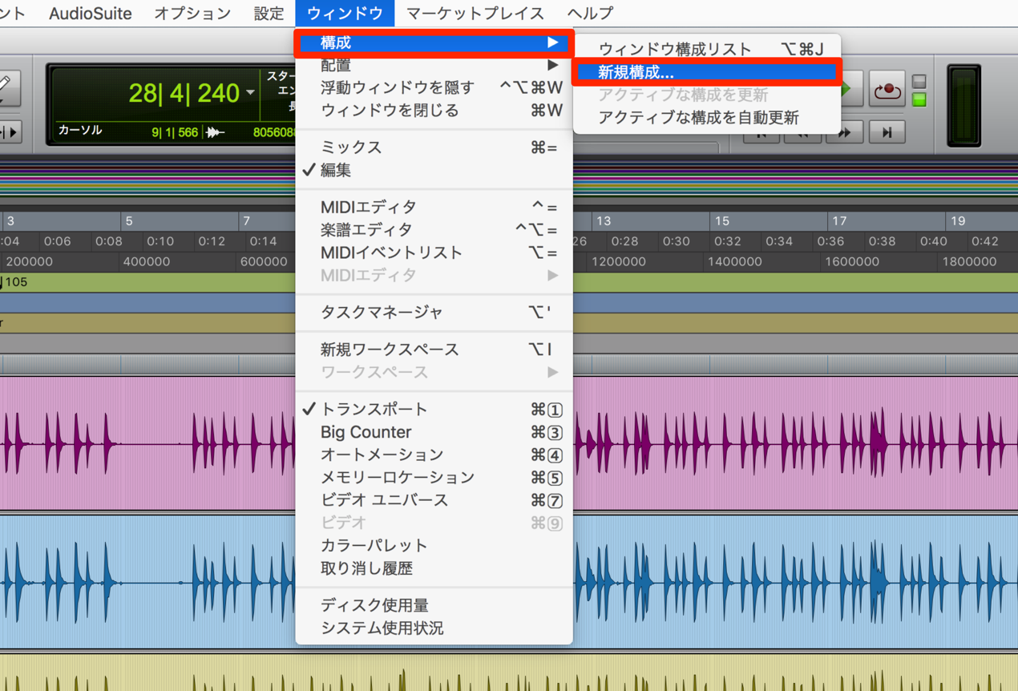Expand the 配置 submenu

[x=434, y=65]
